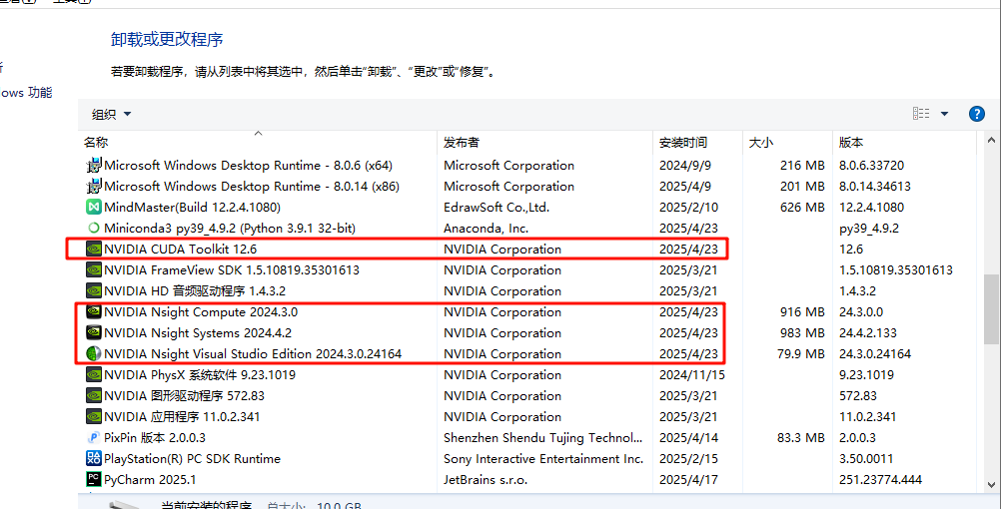Click the Nsight Visual Studio Edition icon
Screen dimensions: 1001x509
click(94, 354)
